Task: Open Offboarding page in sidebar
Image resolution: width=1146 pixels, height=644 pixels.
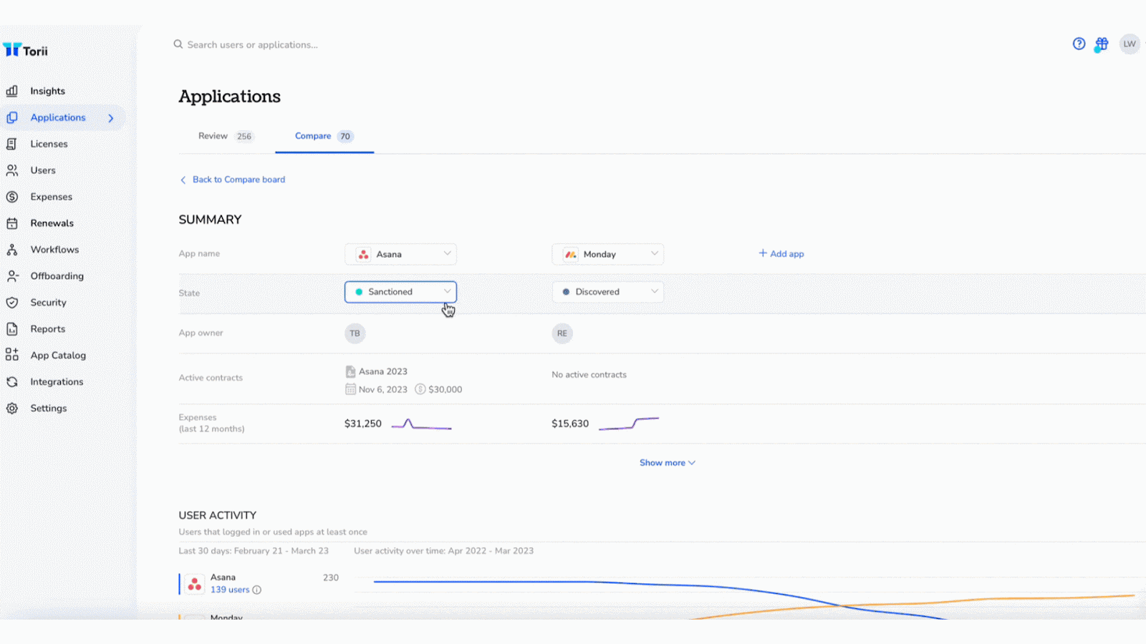Action: click(57, 276)
